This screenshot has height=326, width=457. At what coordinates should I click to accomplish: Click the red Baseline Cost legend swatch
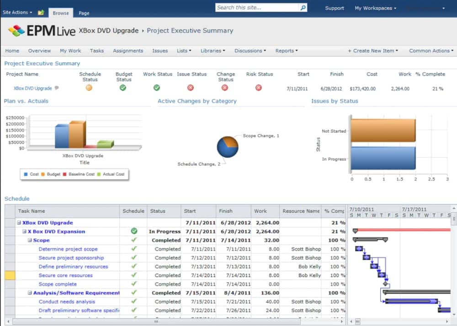coord(65,174)
